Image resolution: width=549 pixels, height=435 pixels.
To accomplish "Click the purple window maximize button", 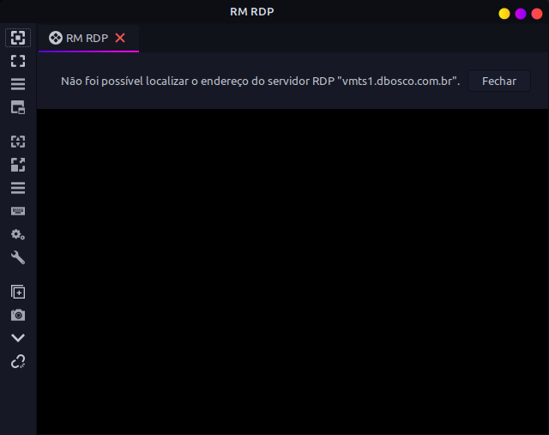I will tap(521, 14).
